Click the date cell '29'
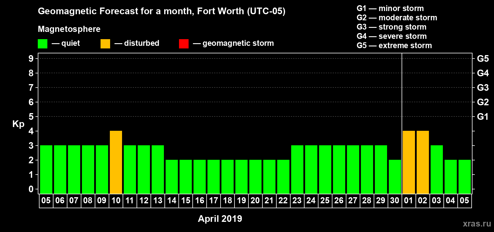Viewport: 494px width, 232px height. [x=381, y=201]
